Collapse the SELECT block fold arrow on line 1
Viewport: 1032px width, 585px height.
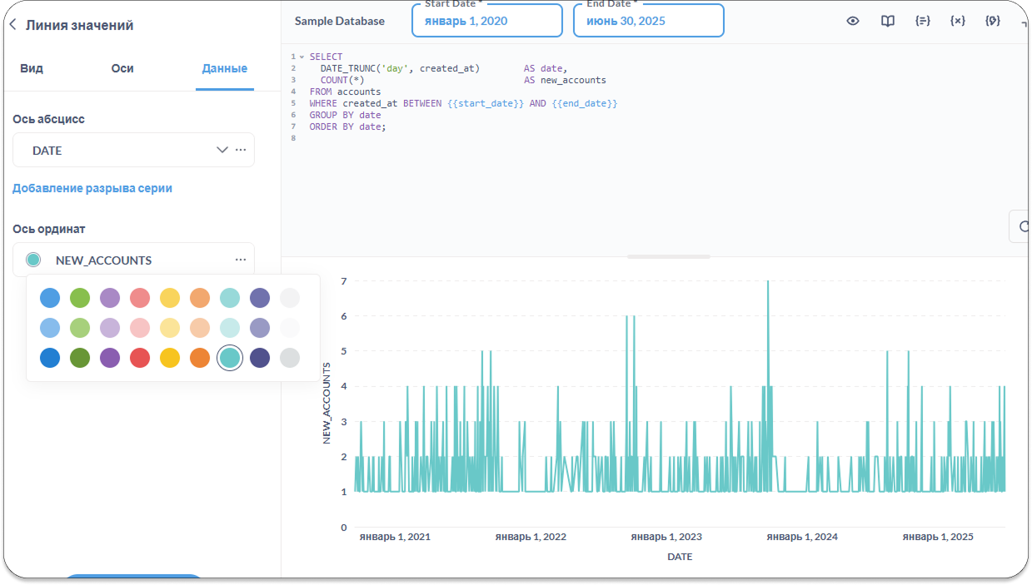(302, 57)
